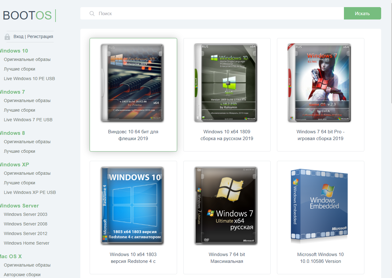
Task: Select the Windows 10 category heading
Action: pos(14,51)
